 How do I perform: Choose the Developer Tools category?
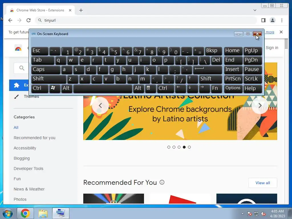pyautogui.click(x=28, y=169)
